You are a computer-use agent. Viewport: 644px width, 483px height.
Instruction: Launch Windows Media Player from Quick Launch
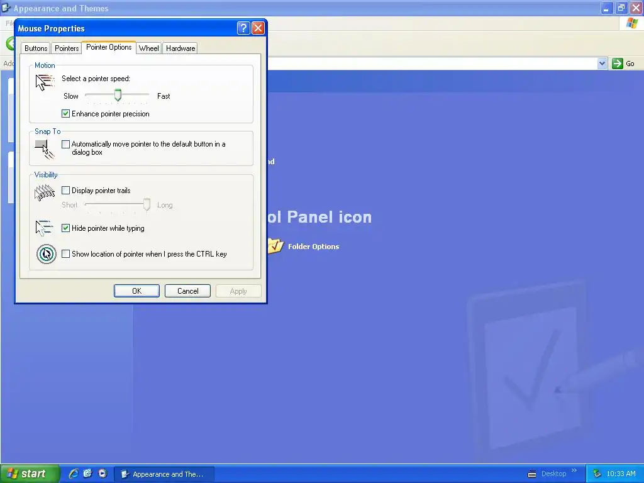(103, 474)
